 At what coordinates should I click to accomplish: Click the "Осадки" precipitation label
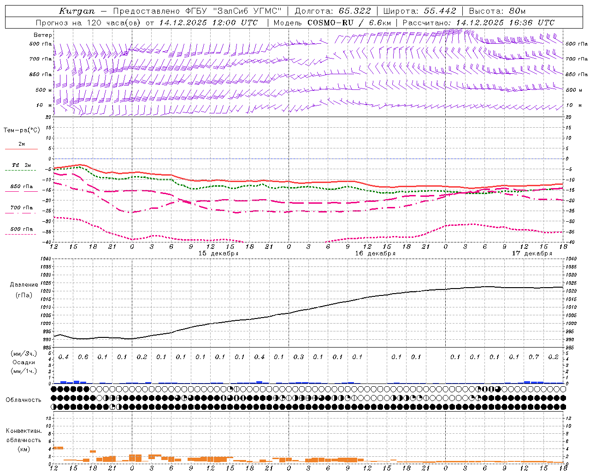[24, 362]
